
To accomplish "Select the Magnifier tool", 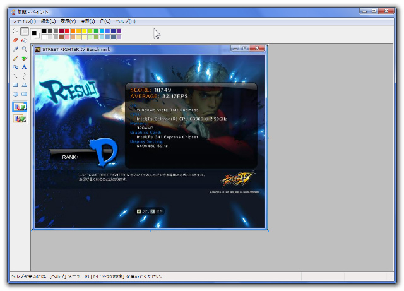I will coord(25,49).
